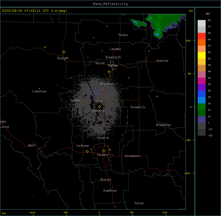Select the indigo 10-0 dBZ legend swatch
The width and height of the screenshot is (221, 216).
point(202,120)
